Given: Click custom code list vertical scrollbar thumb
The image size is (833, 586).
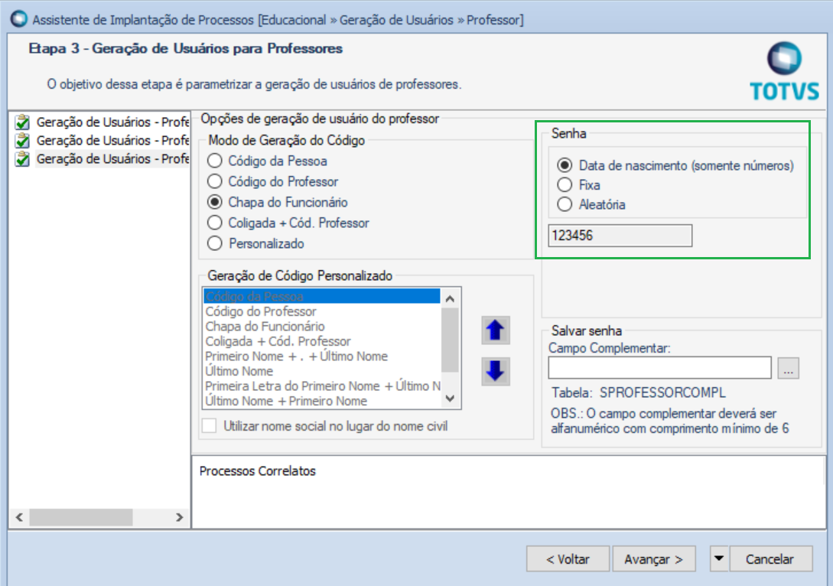Looking at the screenshot, I should pos(450,340).
